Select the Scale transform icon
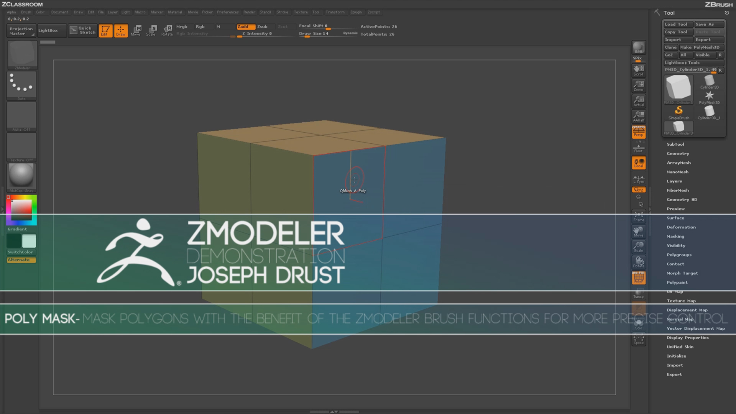Image resolution: width=736 pixels, height=414 pixels. pyautogui.click(x=151, y=30)
